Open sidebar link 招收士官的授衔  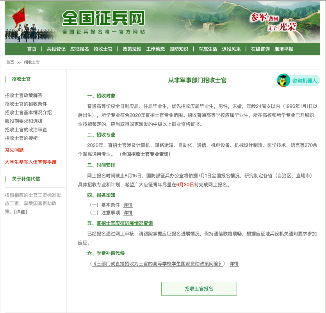coord(21,138)
